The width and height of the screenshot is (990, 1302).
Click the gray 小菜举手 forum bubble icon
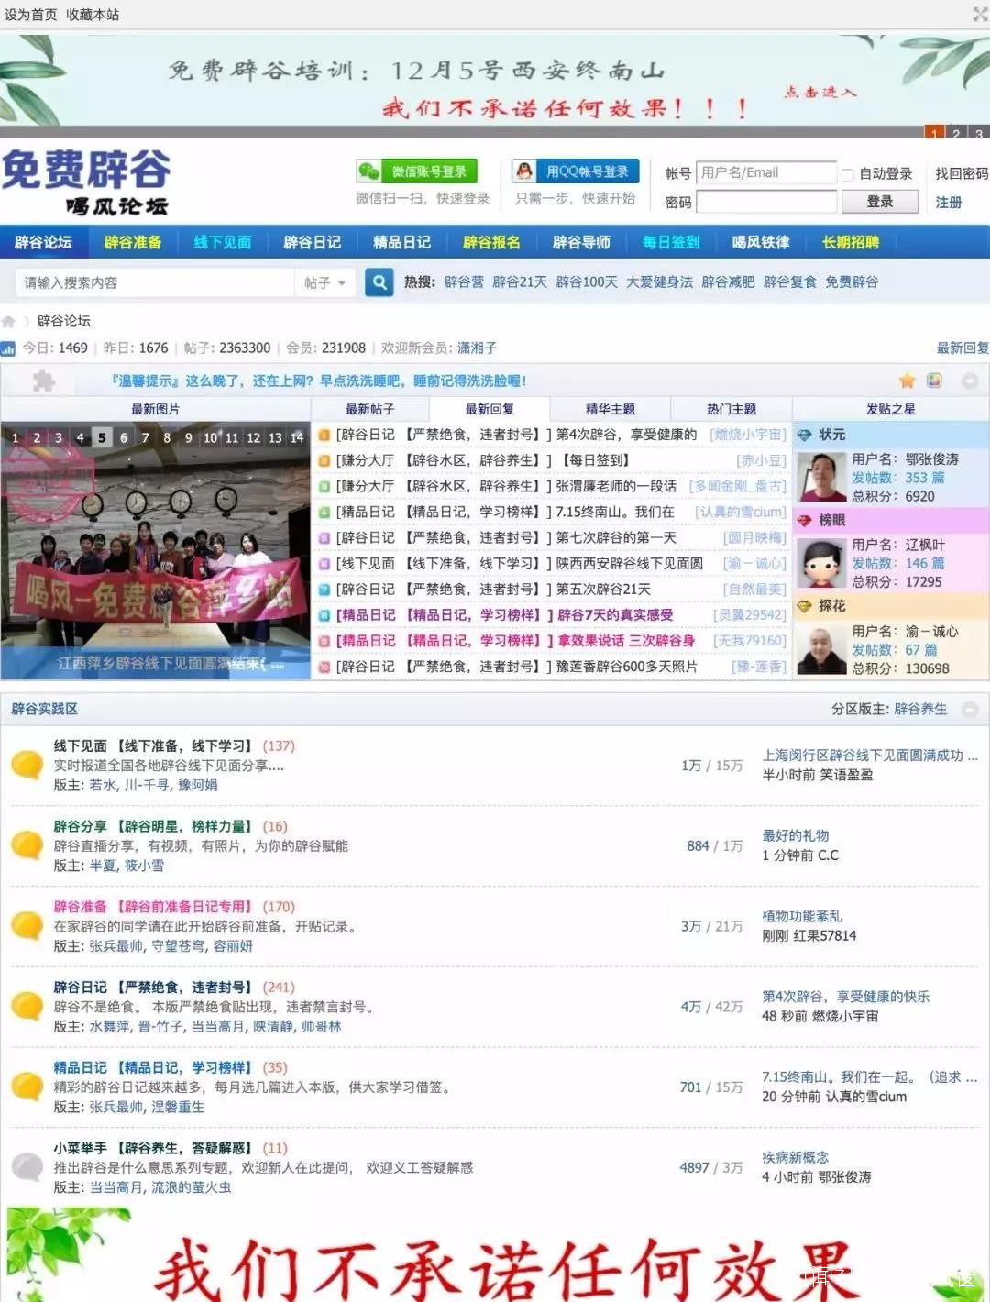click(27, 1168)
